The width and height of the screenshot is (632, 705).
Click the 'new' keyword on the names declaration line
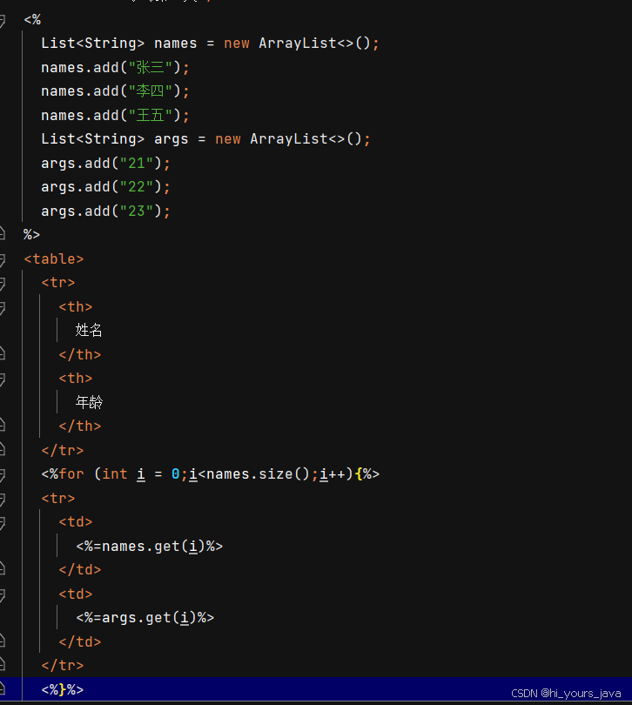[237, 44]
